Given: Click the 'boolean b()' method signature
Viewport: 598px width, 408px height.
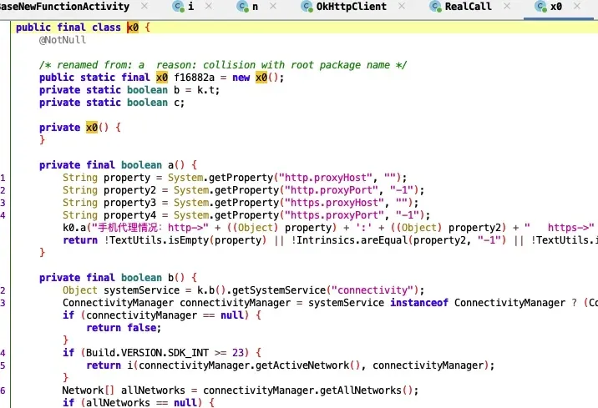Looking at the screenshot, I should point(153,278).
